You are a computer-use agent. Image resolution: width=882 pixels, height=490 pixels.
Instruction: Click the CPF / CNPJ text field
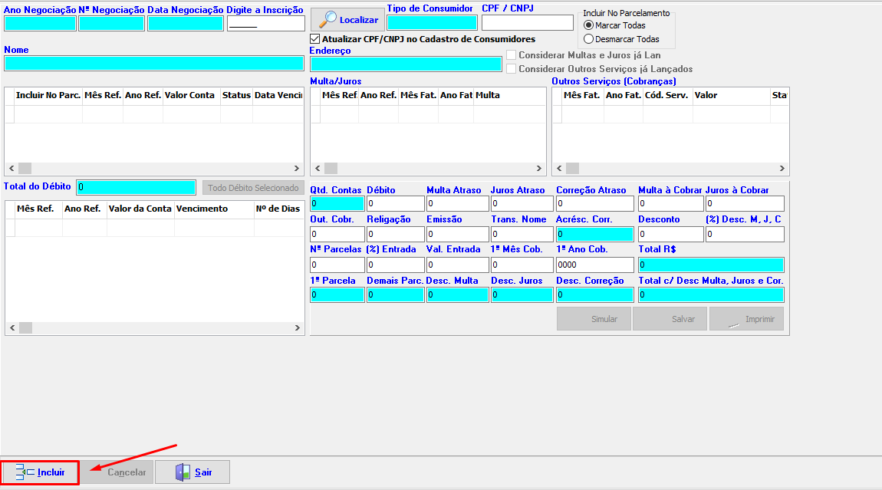[x=527, y=23]
